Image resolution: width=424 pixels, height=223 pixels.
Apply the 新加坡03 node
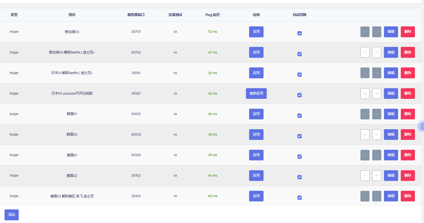tap(256, 32)
